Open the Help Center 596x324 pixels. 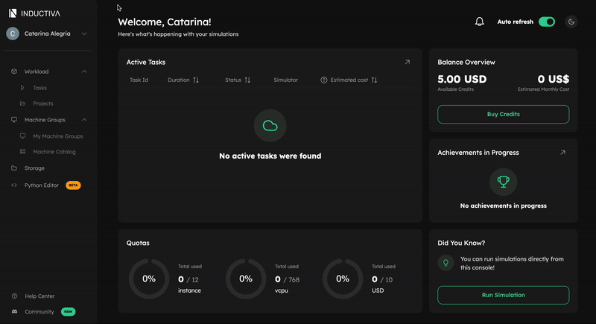[39, 296]
